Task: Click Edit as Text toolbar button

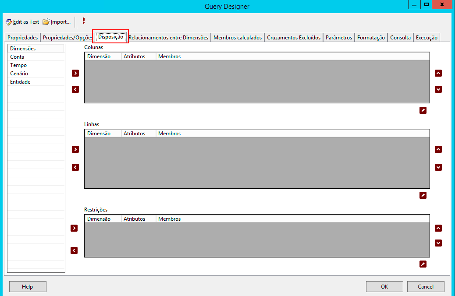Action: [22, 22]
